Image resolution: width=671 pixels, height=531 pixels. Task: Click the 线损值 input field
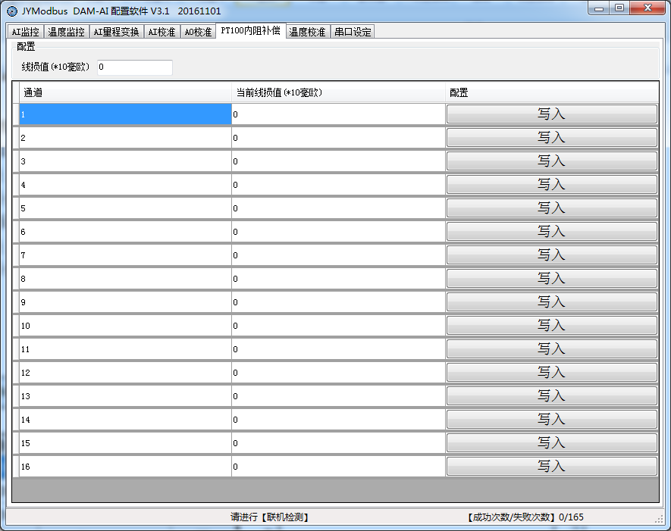tap(135, 67)
